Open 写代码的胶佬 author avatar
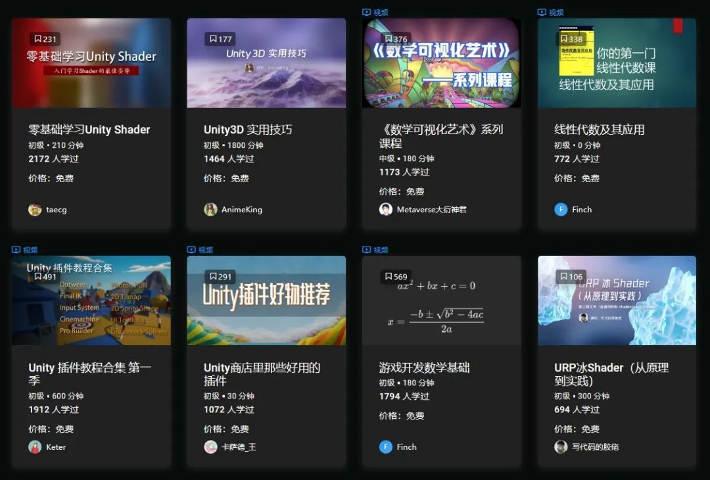This screenshot has width=710, height=480. [561, 447]
